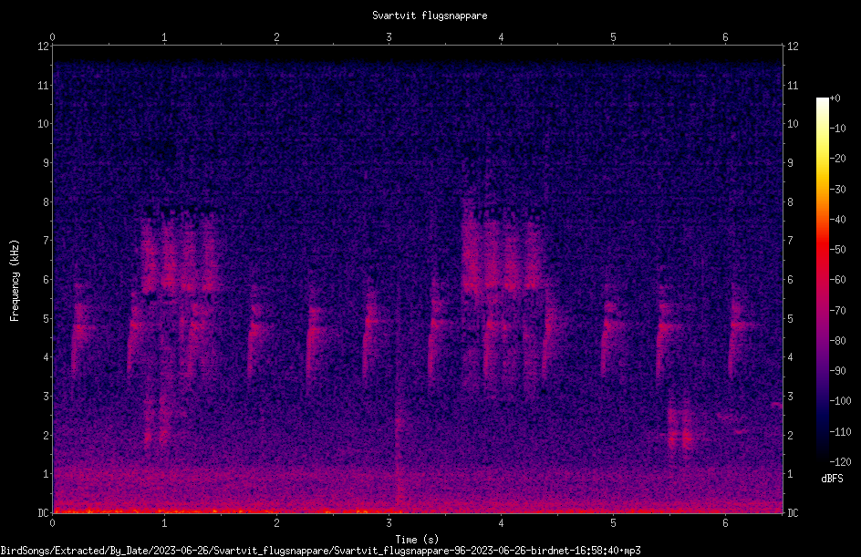Click right-axis '6' kHz label

tap(790, 279)
